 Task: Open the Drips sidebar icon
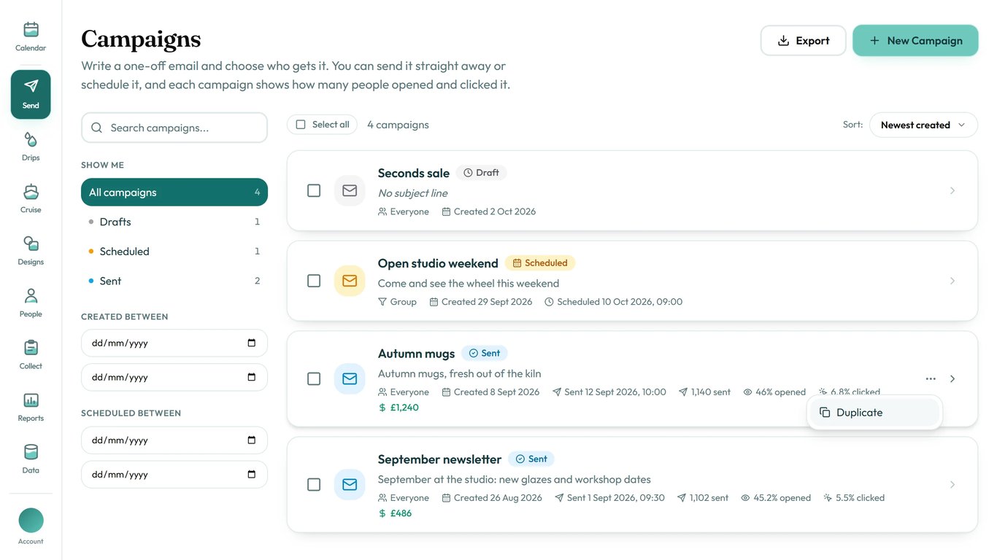[31, 147]
